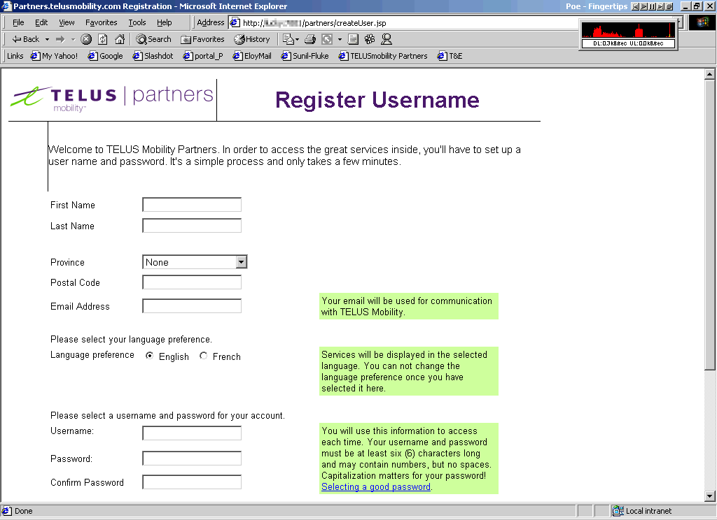The width and height of the screenshot is (717, 520).
Task: Click the 'Selecting a good password' link
Action: 375,486
